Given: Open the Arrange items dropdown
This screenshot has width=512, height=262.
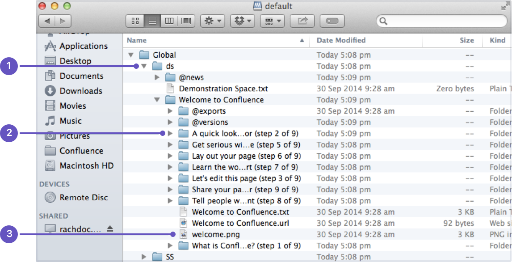Looking at the screenshot, I should tap(273, 21).
